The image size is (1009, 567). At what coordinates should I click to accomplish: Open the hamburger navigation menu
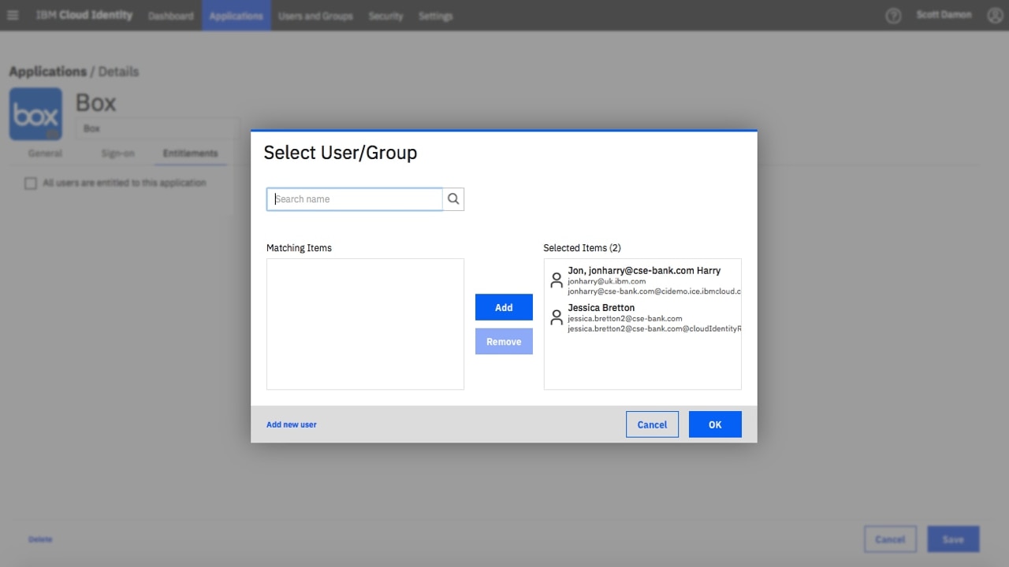pos(13,15)
